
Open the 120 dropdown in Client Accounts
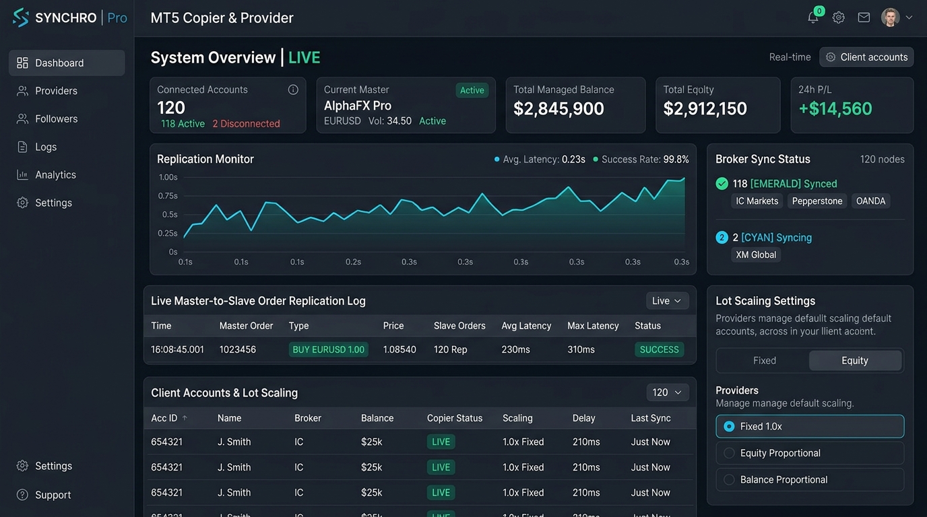(x=667, y=392)
